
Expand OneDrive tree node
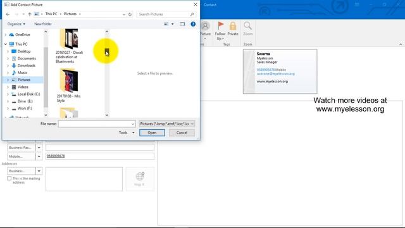[6, 35]
